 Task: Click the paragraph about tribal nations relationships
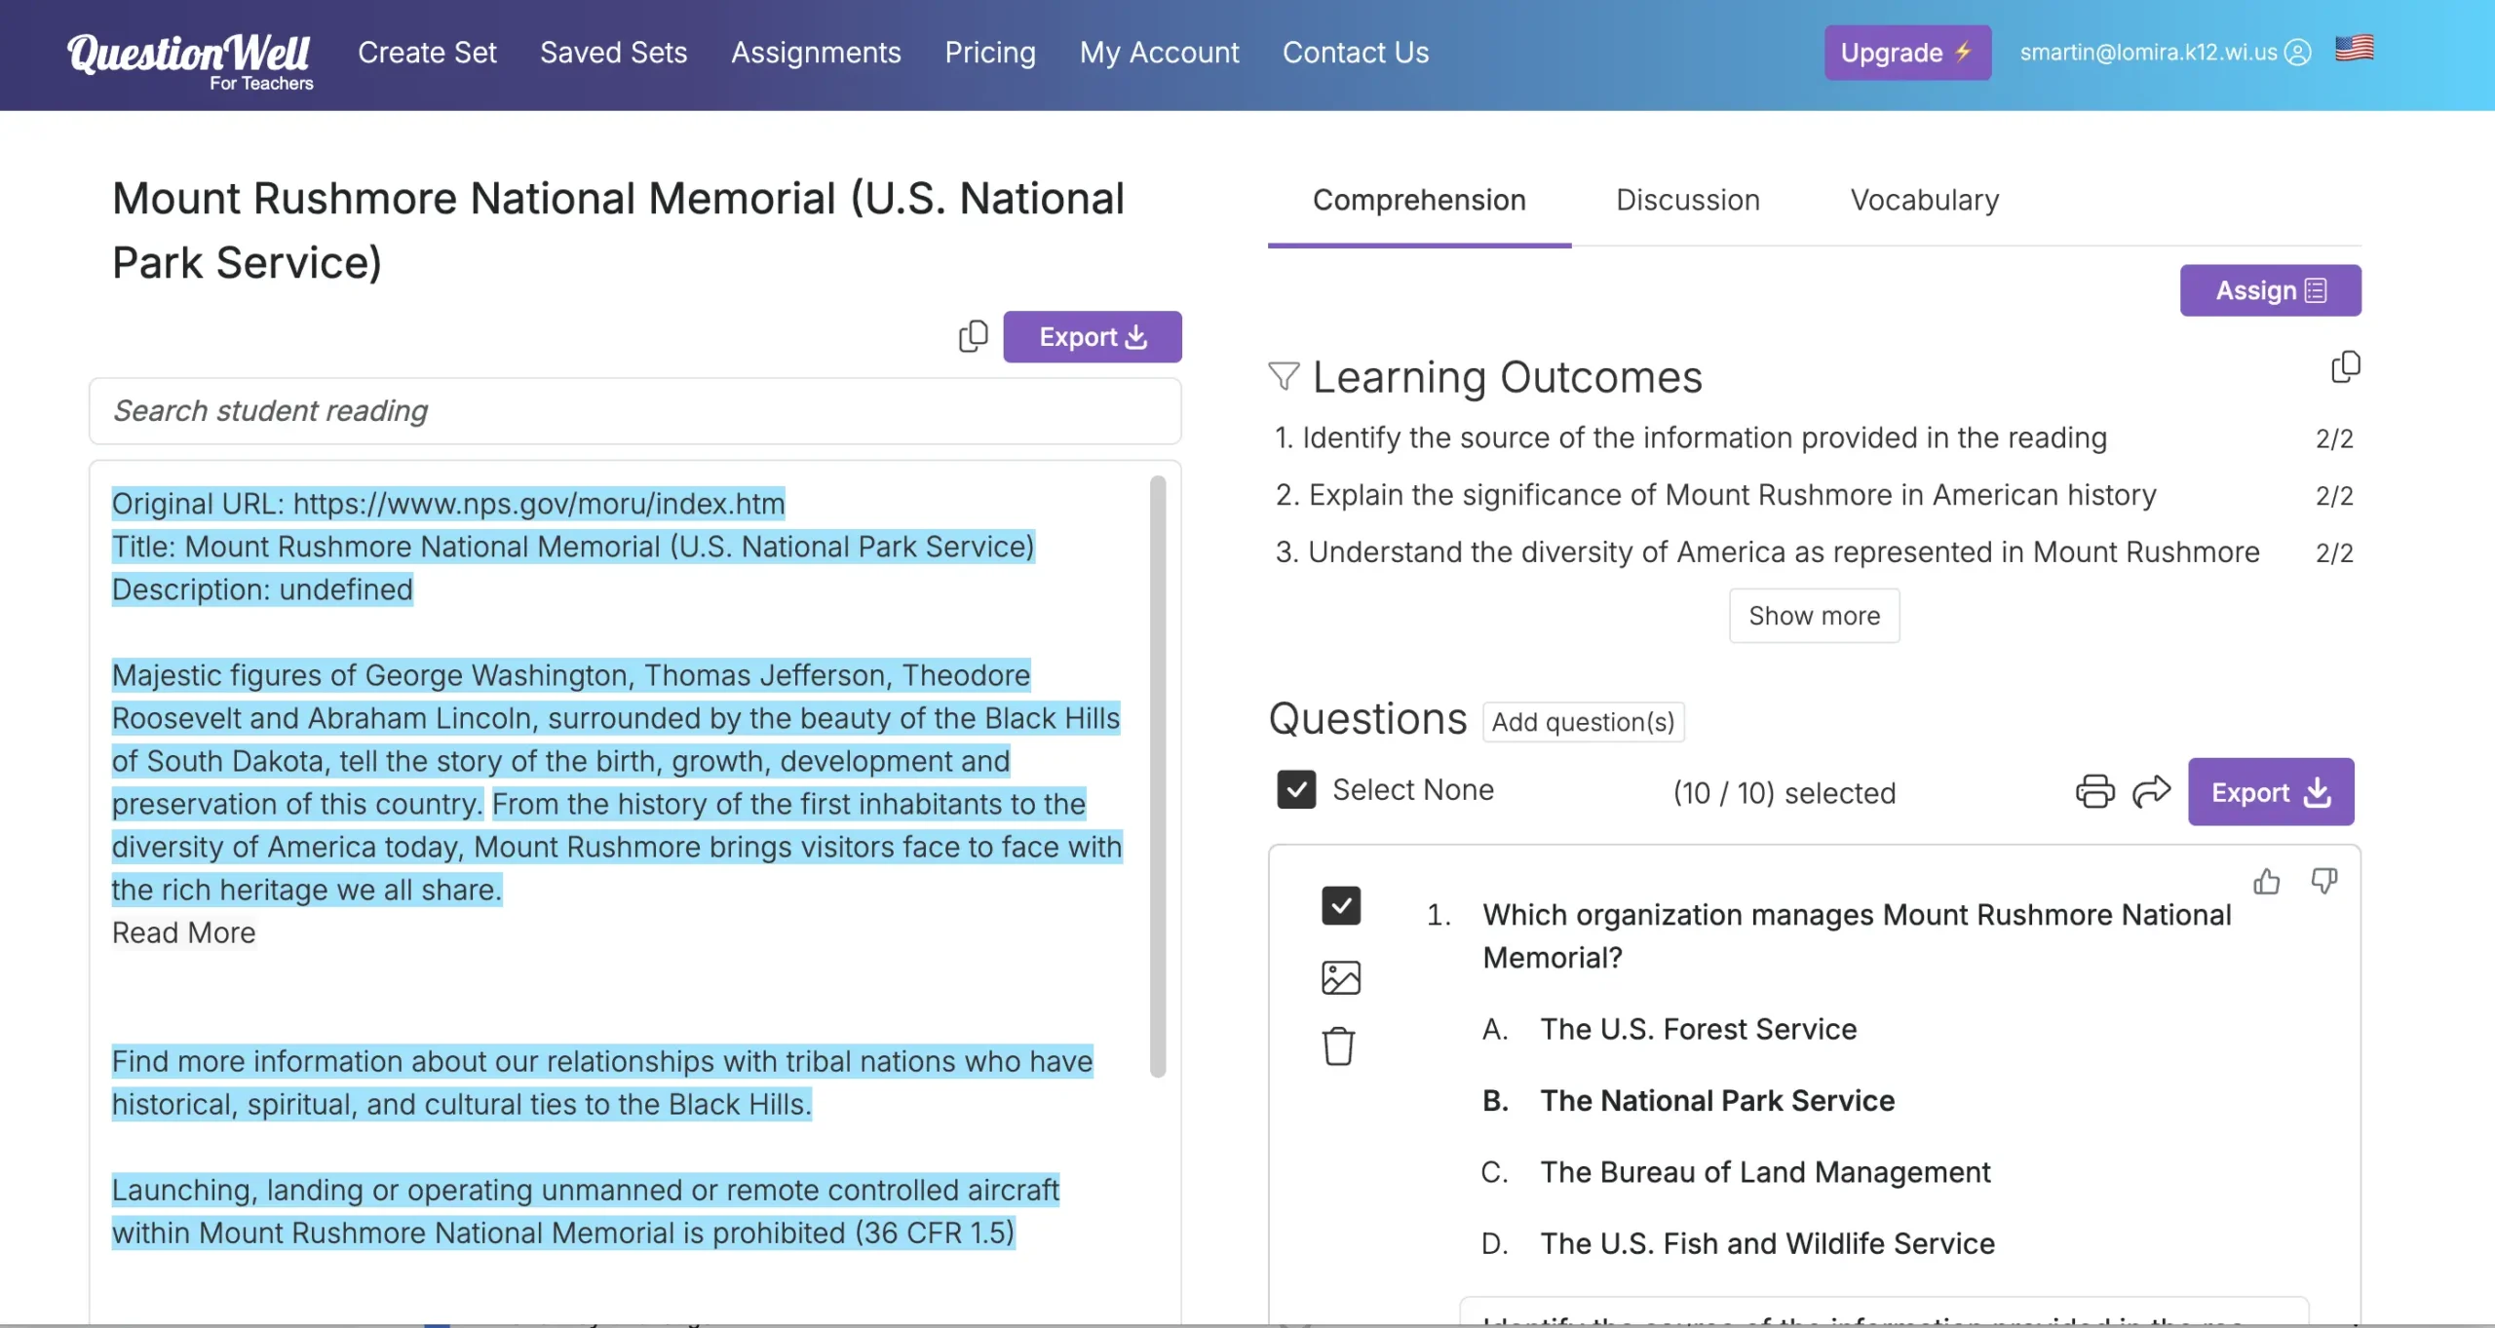(602, 1082)
